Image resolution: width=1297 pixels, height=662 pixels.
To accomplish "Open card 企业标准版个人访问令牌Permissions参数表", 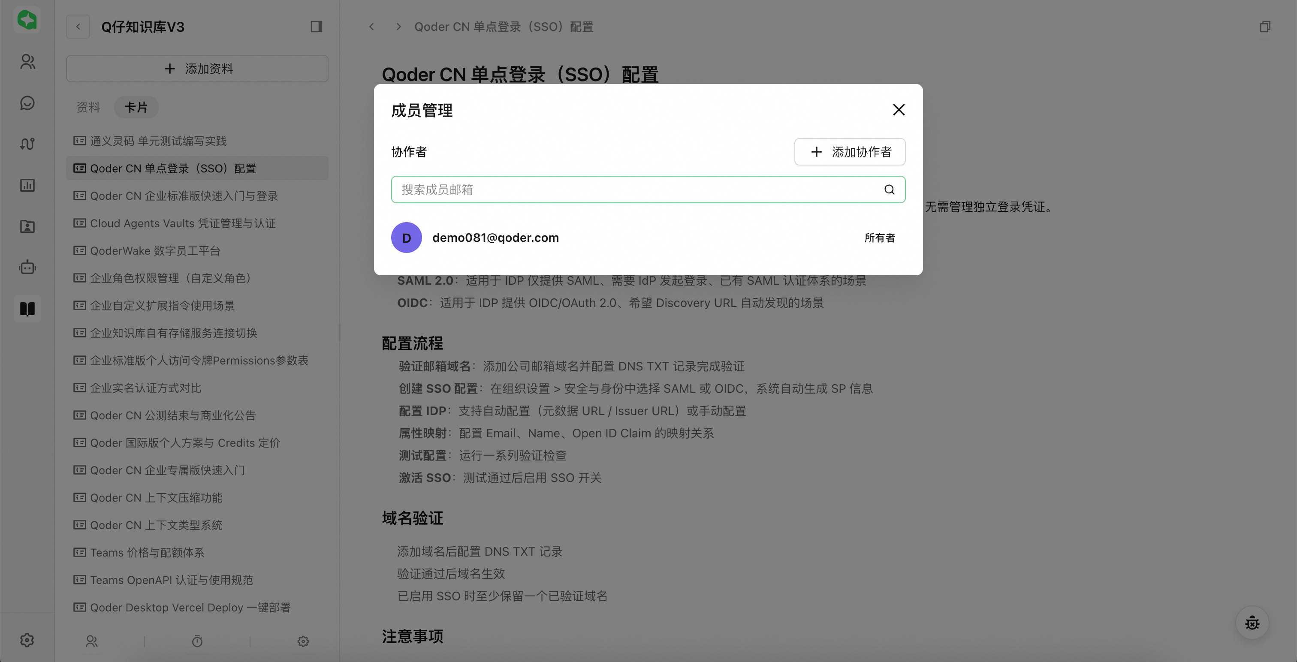I will click(x=197, y=361).
